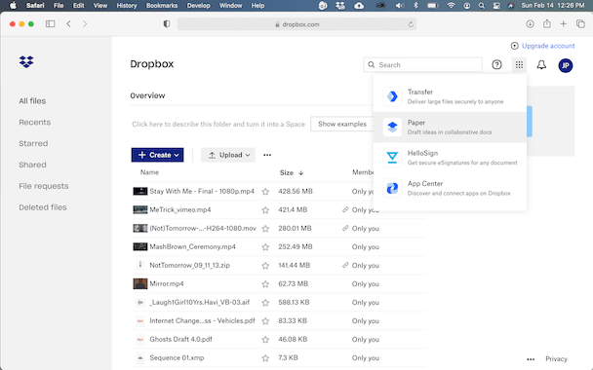The image size is (593, 370).
Task: Click the ellipsis next to Privacy
Action: (x=531, y=359)
